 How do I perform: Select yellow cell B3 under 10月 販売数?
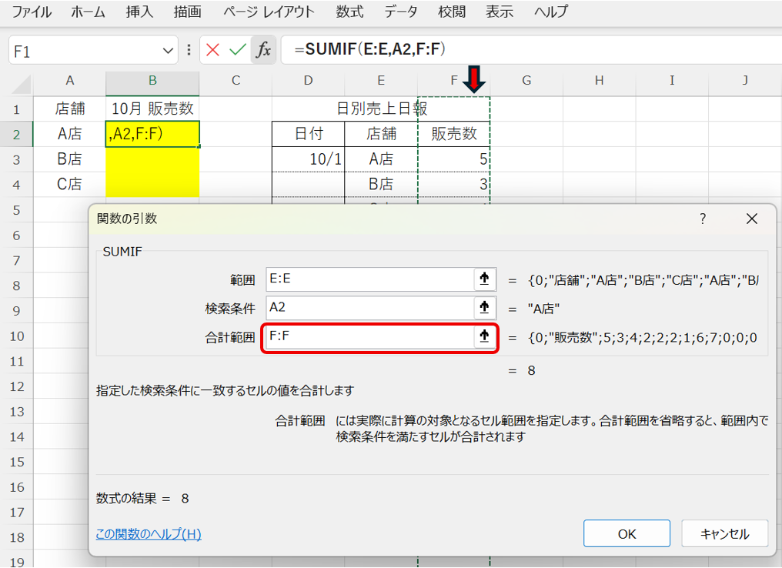152,159
